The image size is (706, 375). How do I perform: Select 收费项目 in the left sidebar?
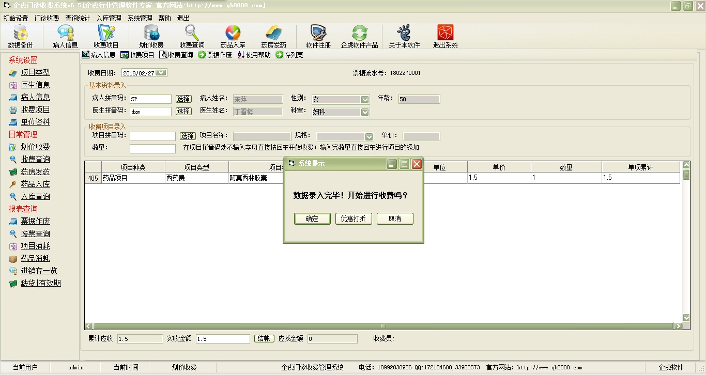click(x=35, y=110)
